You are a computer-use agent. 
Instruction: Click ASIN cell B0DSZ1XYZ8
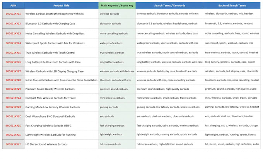(13, 80)
